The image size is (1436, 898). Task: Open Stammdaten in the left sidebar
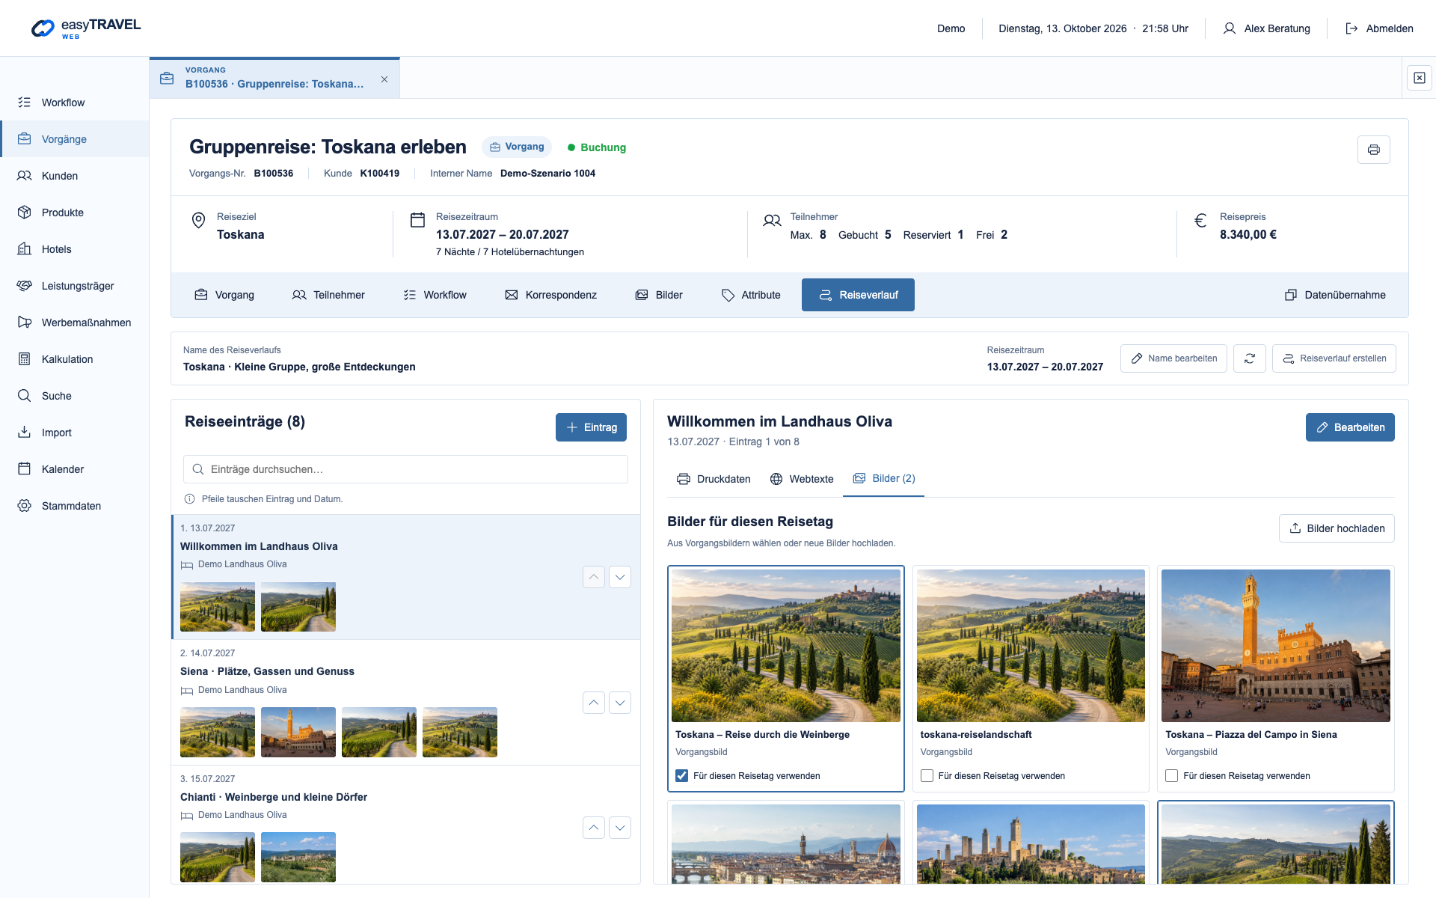coord(75,506)
